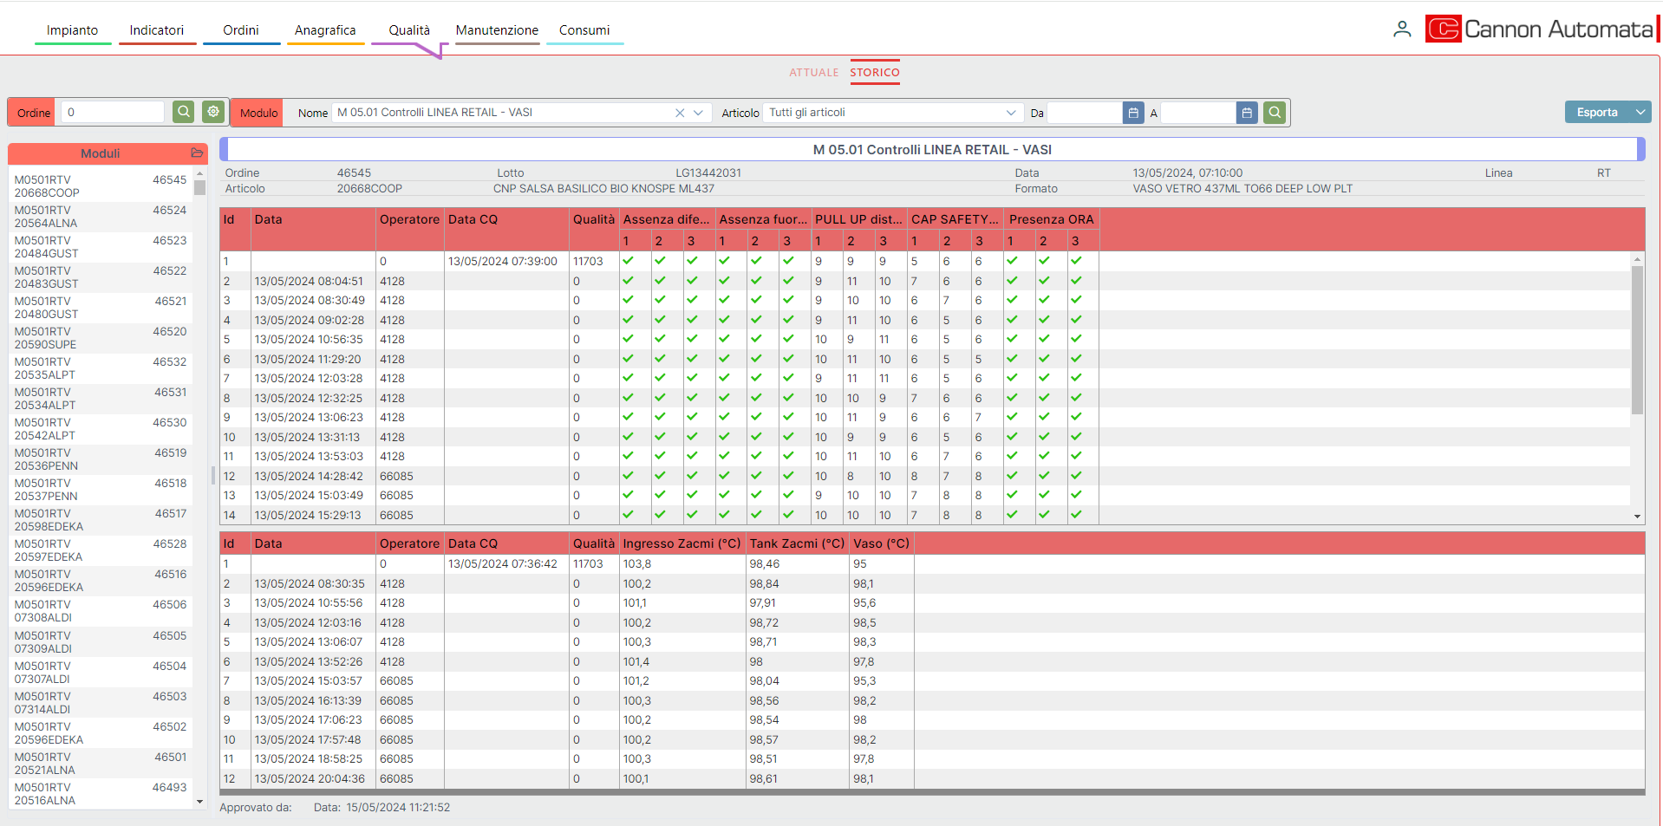Open order settings gear icon
Image resolution: width=1663 pixels, height=826 pixels.
pyautogui.click(x=212, y=112)
